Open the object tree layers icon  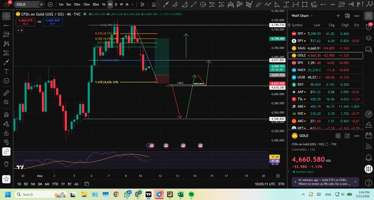pyautogui.click(x=368, y=38)
